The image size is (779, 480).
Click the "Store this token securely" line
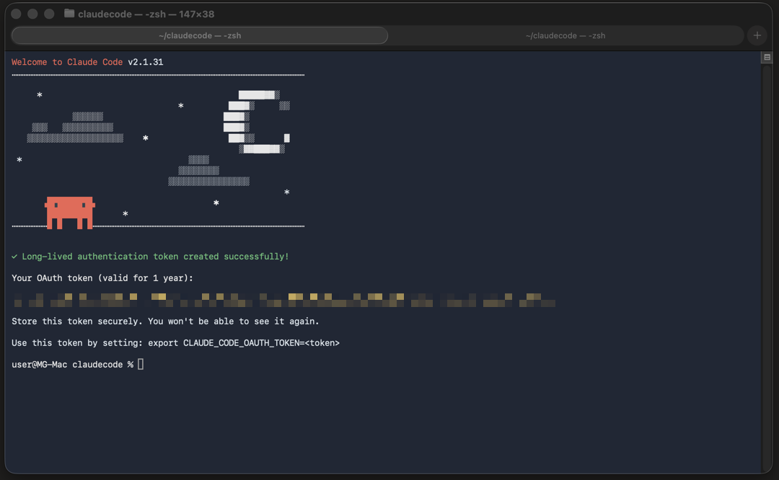pyautogui.click(x=165, y=321)
